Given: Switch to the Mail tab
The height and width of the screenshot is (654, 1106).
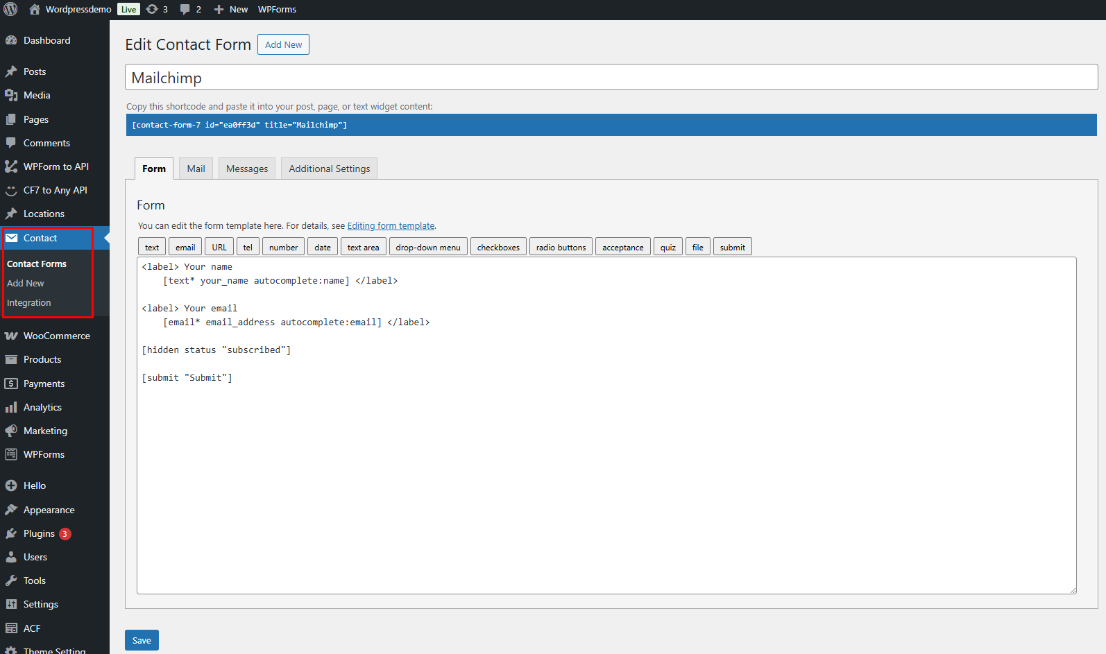Looking at the screenshot, I should click(x=196, y=169).
